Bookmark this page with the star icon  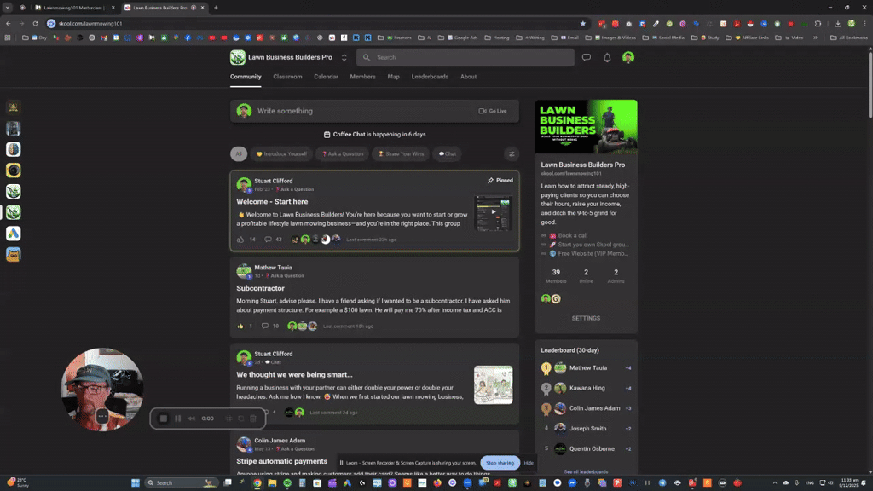583,23
